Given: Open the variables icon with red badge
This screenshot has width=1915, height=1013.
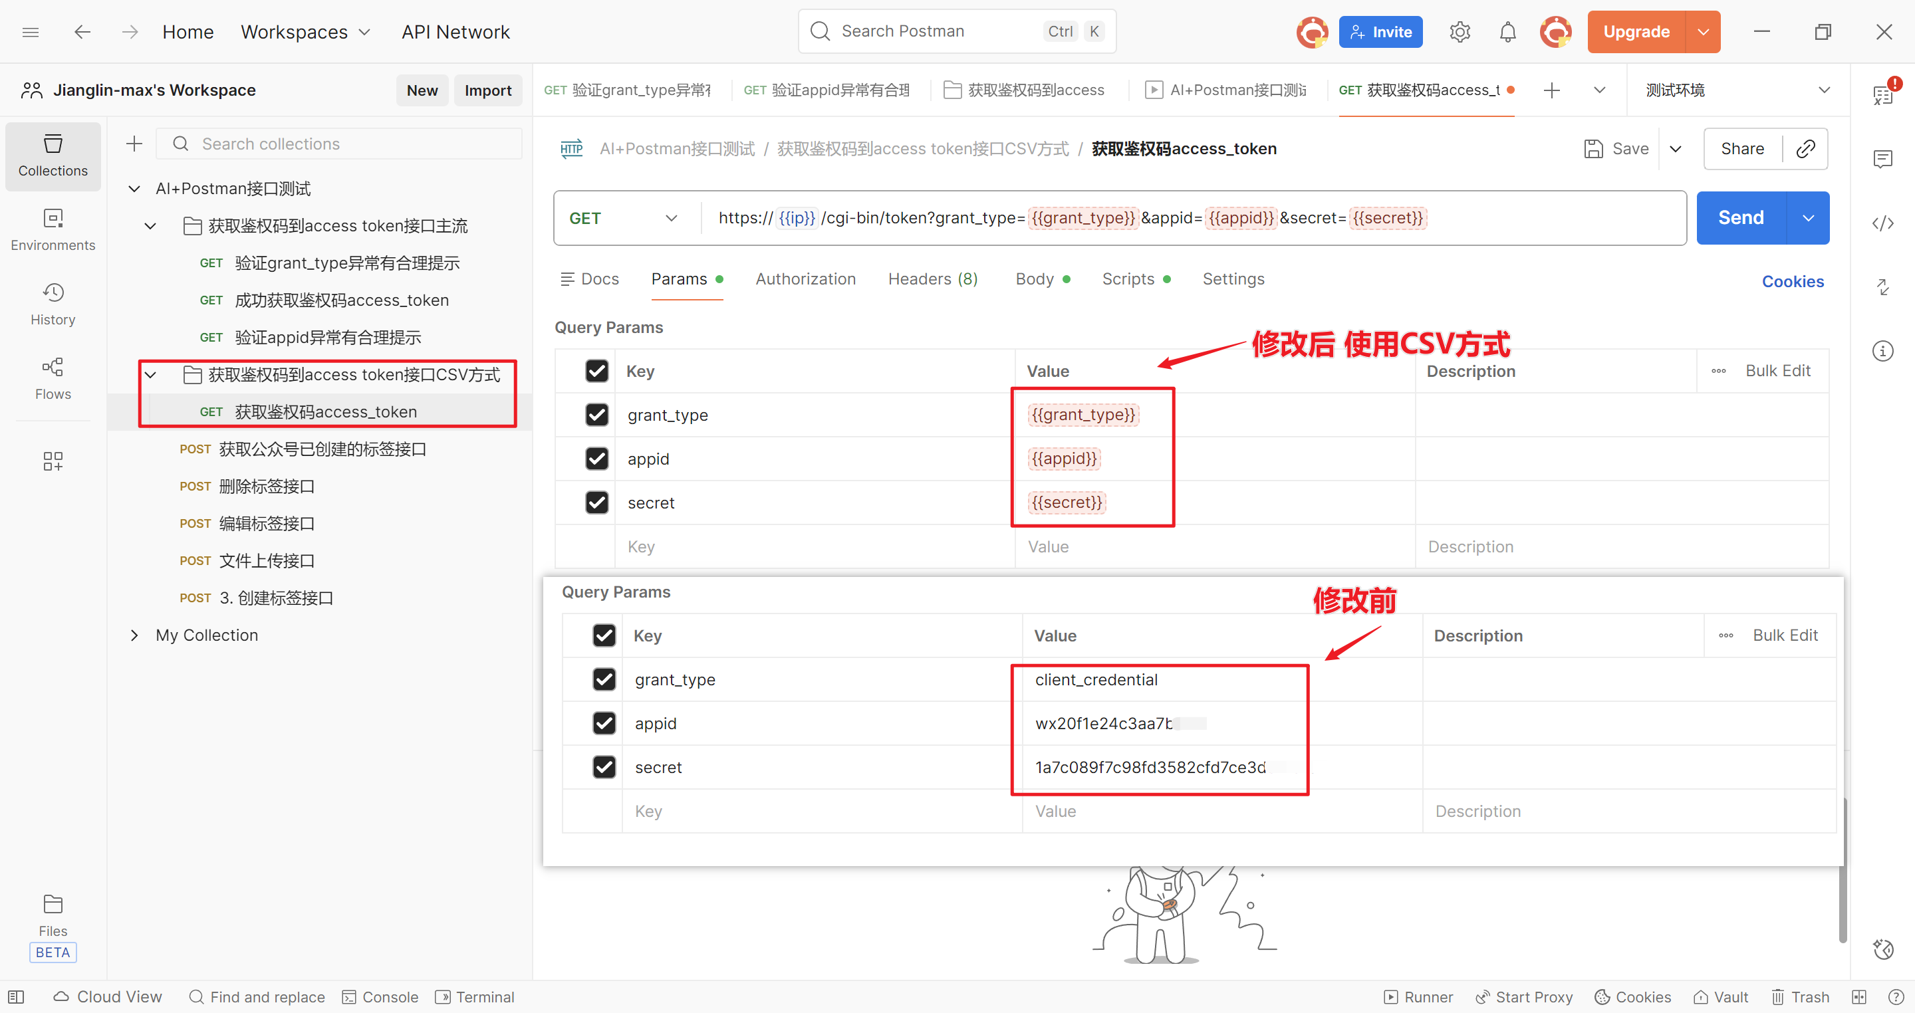Looking at the screenshot, I should (1882, 94).
